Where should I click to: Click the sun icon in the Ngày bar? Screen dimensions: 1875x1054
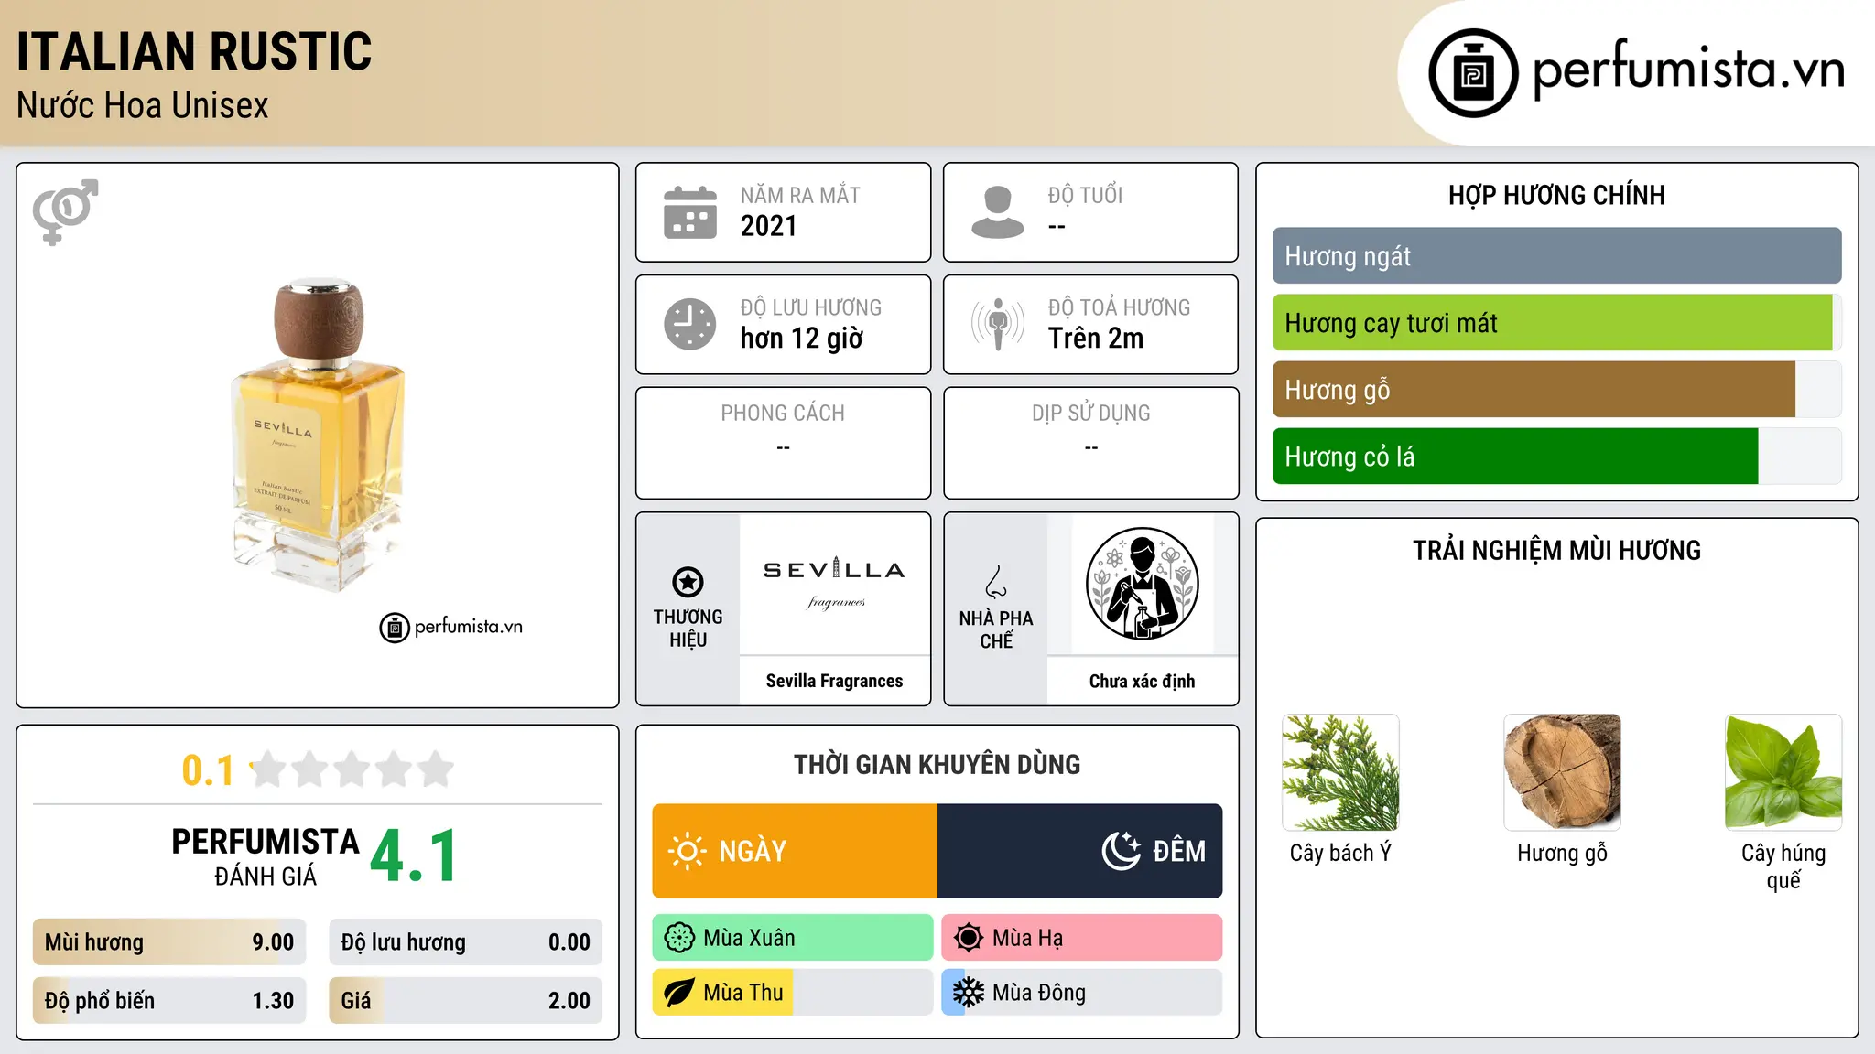click(687, 851)
